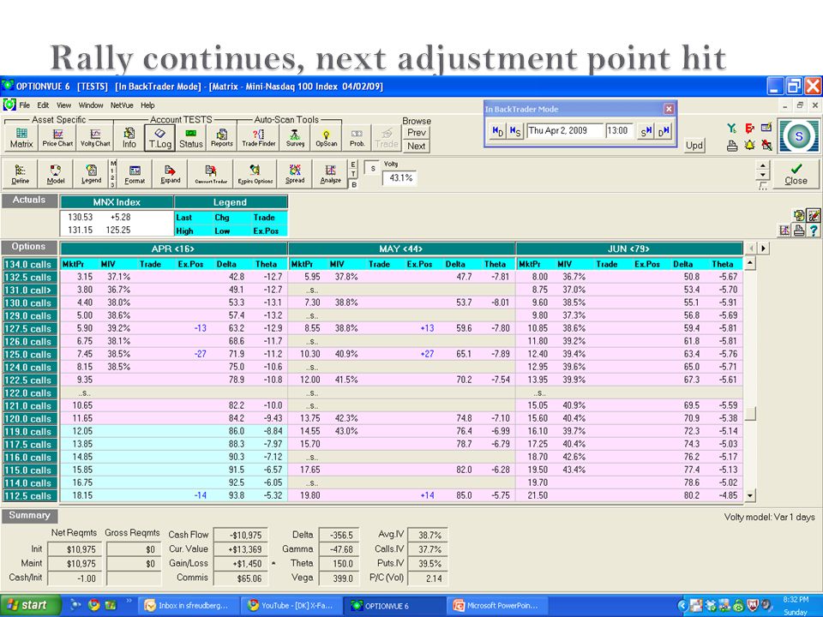Open the OpScan tool
This screenshot has height=617, width=823.
[x=326, y=138]
